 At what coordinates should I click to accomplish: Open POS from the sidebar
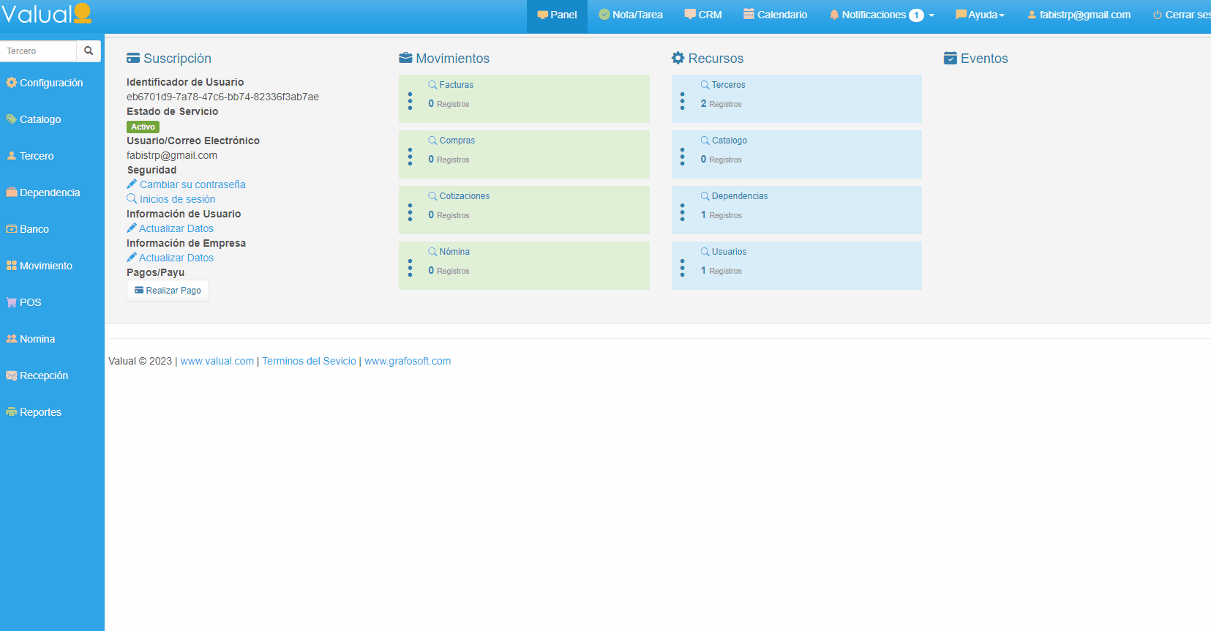[x=30, y=302]
